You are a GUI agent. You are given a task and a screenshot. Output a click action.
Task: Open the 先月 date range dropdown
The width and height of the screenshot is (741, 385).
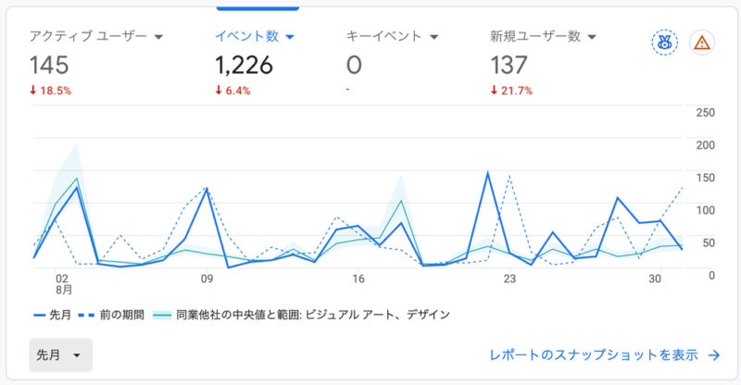click(60, 354)
